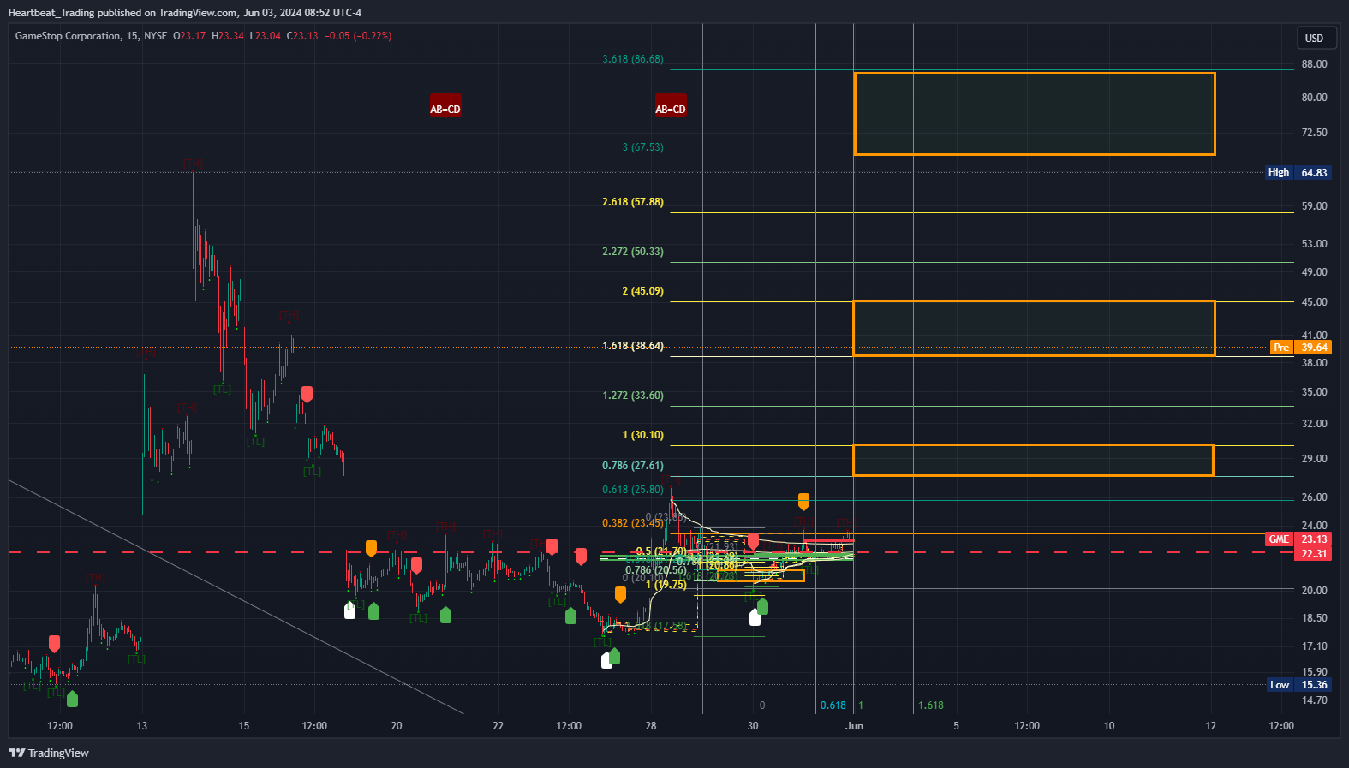Click the 32.00 value on the price axis
This screenshot has height=768, width=1349.
pyautogui.click(x=1314, y=424)
